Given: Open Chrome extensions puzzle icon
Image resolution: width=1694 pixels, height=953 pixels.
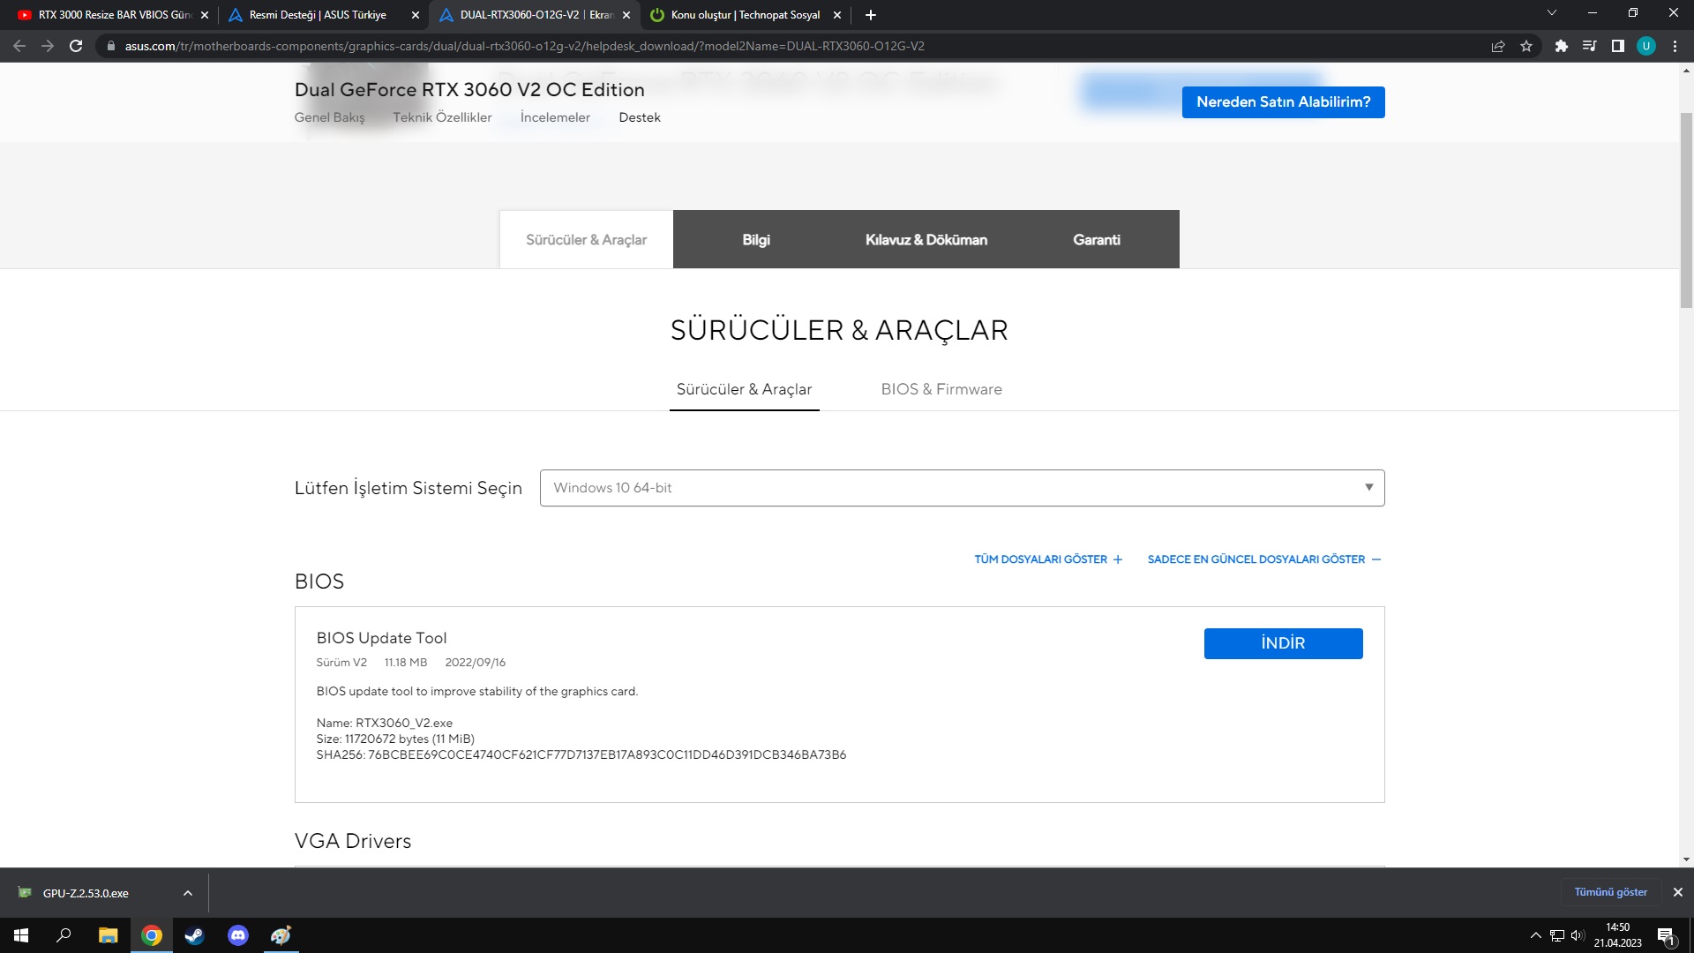Looking at the screenshot, I should tap(1561, 46).
